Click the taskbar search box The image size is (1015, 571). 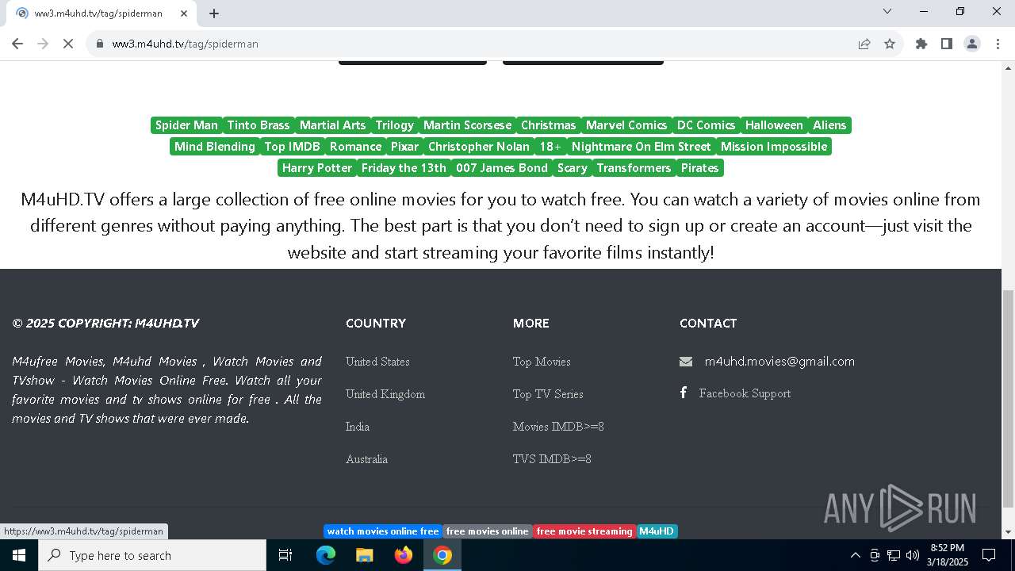click(x=152, y=555)
